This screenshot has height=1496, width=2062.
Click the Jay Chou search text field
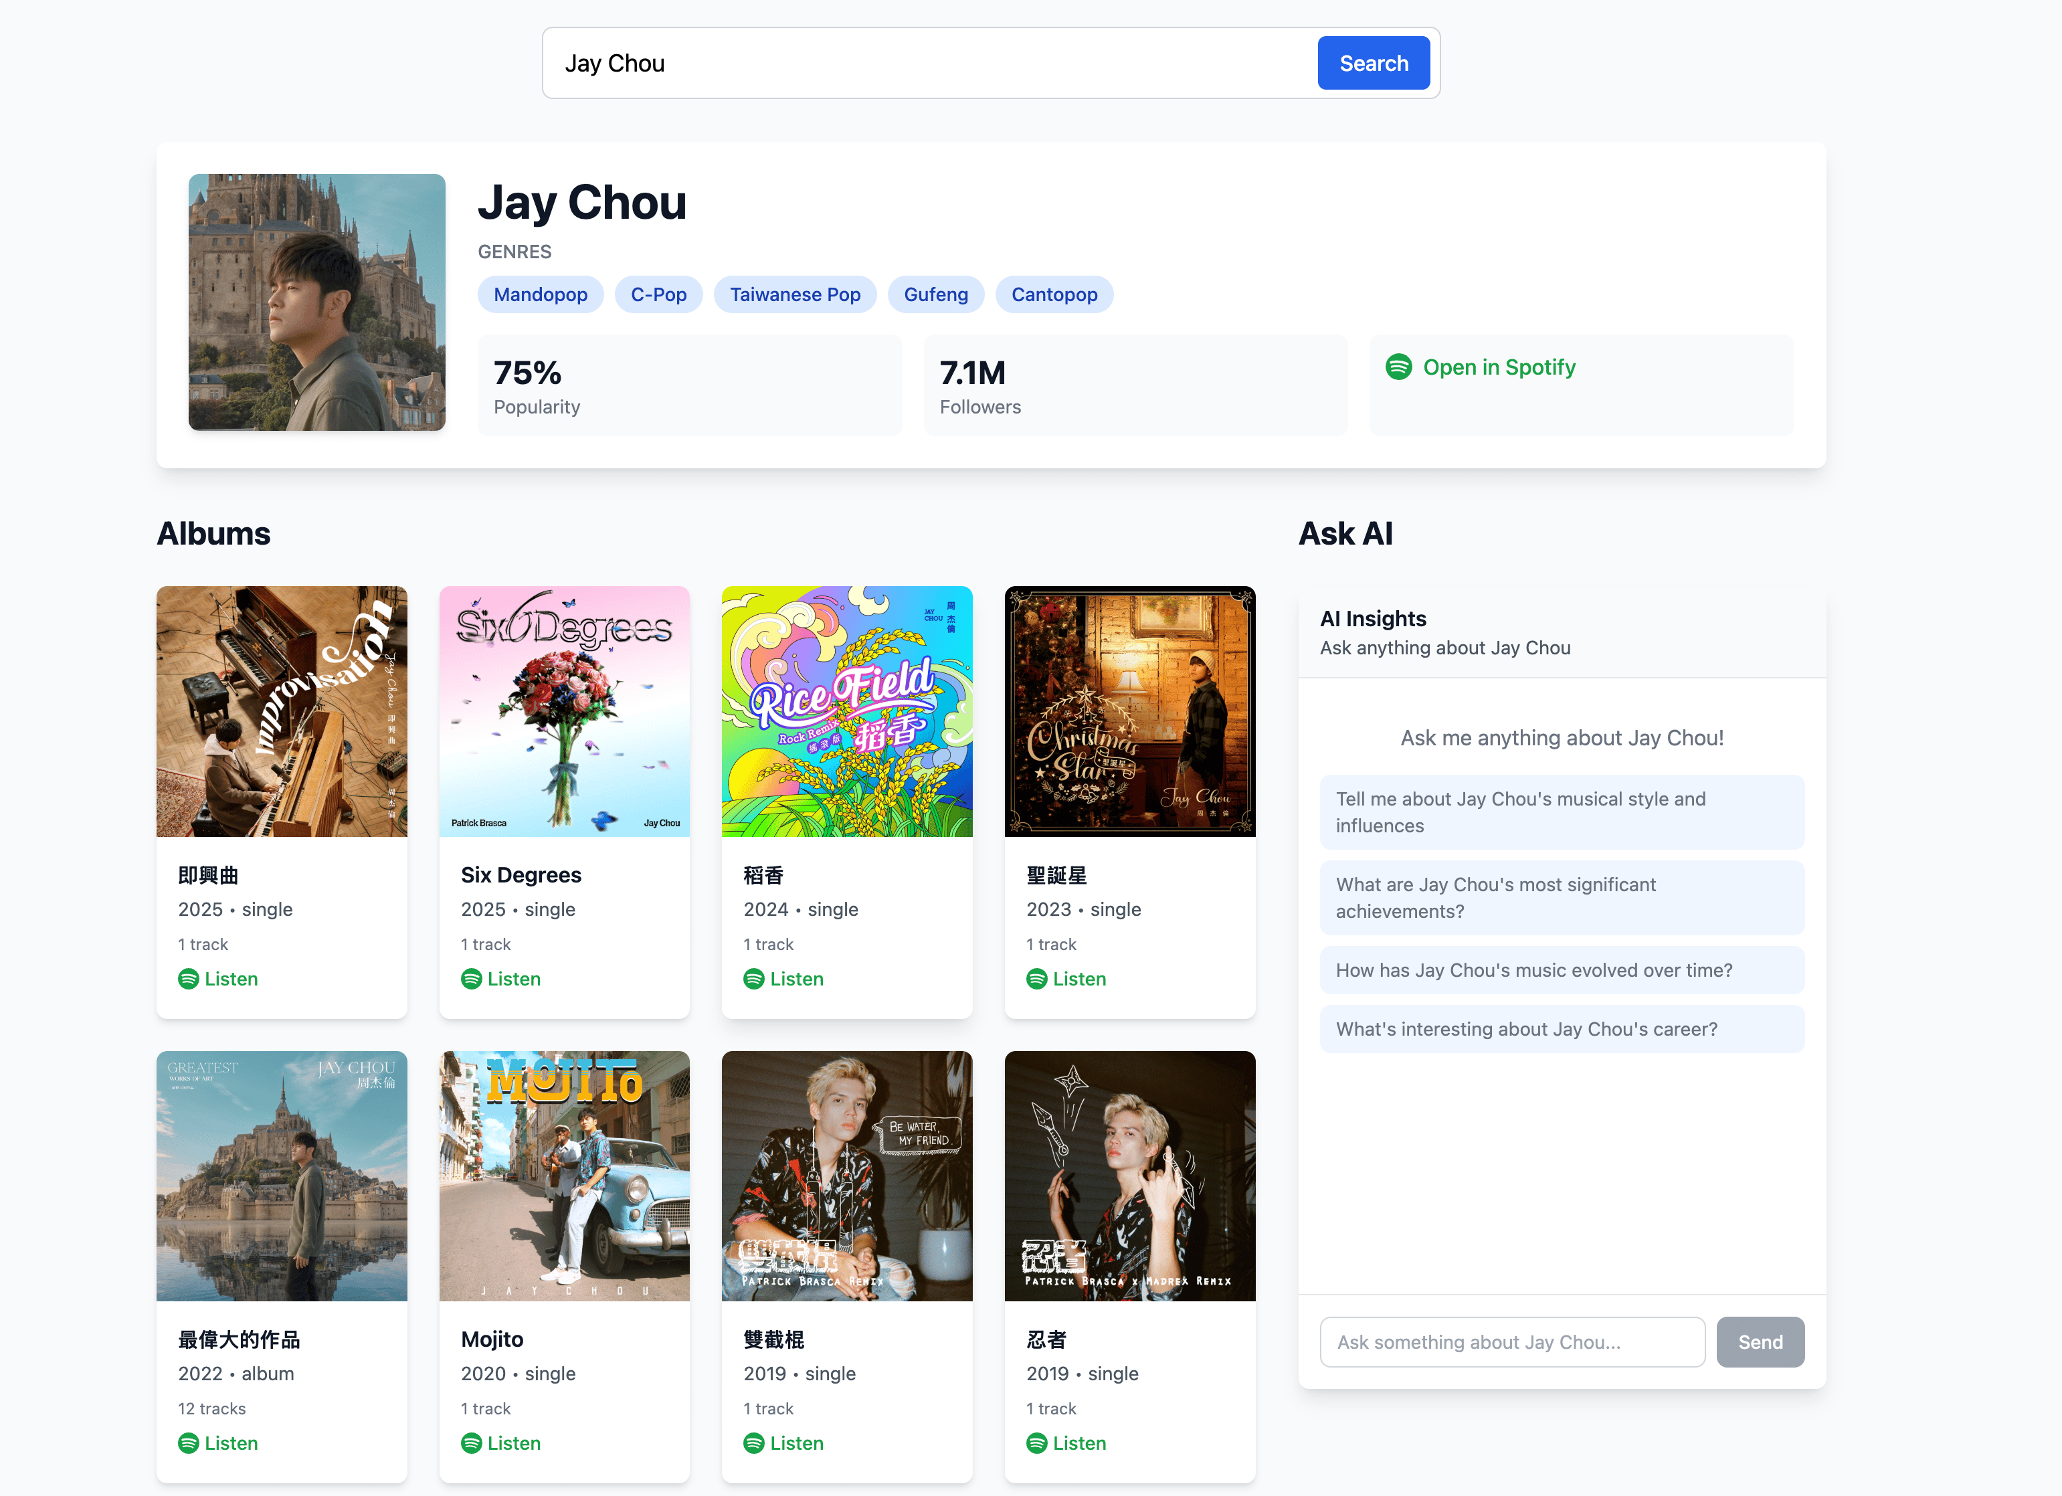coord(927,63)
